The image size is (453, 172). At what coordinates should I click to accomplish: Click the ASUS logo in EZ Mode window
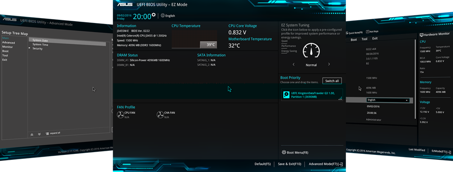(x=125, y=5)
